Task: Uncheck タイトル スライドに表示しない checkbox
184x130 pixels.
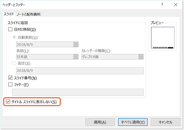Action: (8, 102)
